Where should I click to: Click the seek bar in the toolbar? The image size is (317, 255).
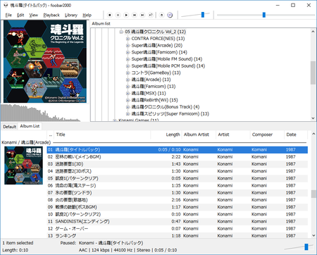coord(266,15)
